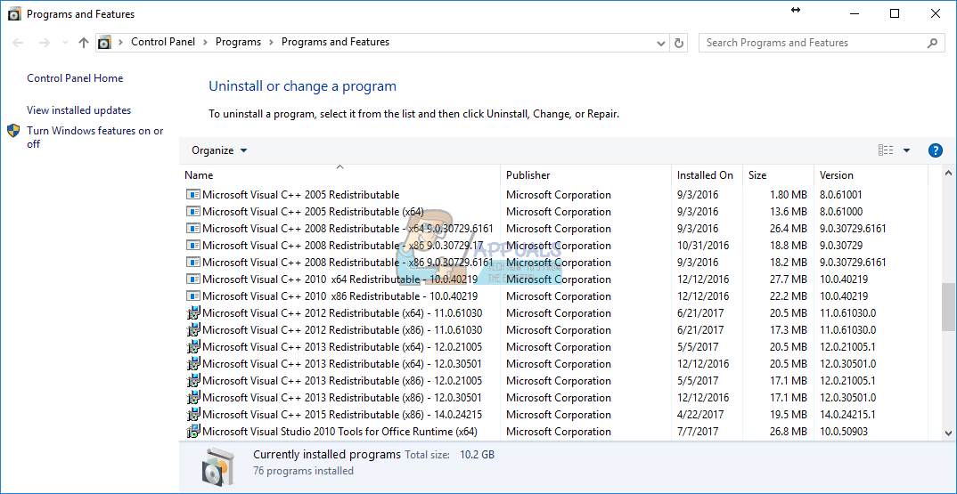The width and height of the screenshot is (957, 494).
Task: Click the change view icon
Action: click(886, 150)
